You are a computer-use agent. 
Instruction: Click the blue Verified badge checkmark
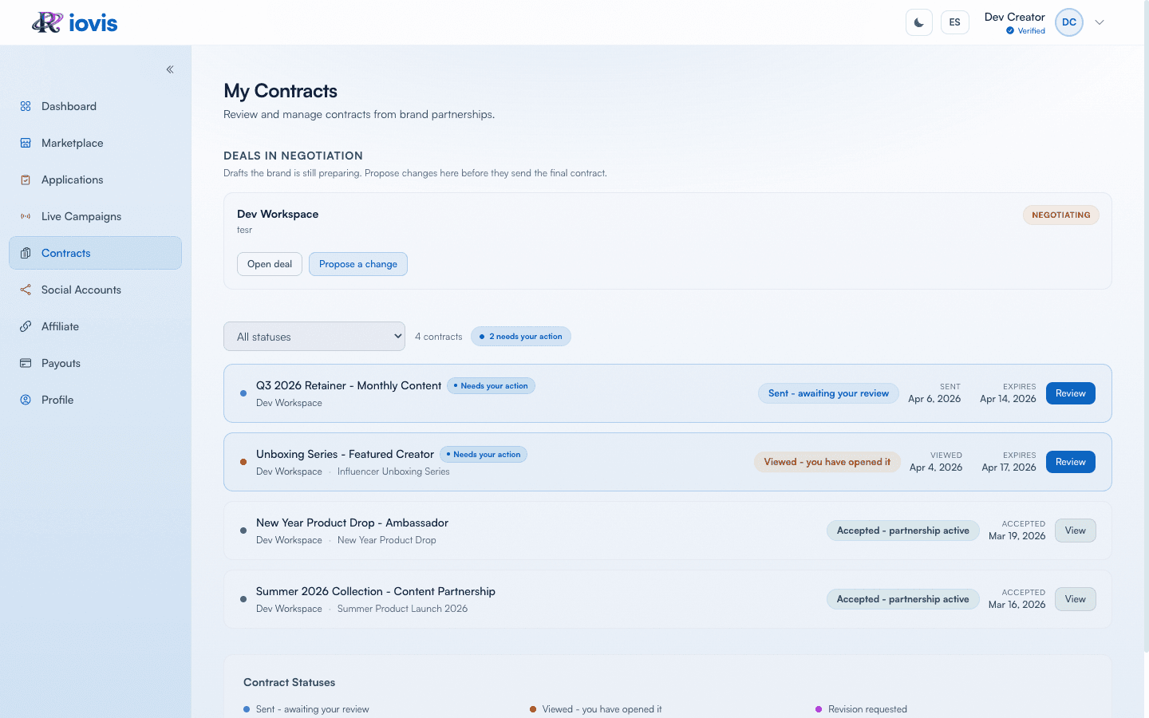1010,31
